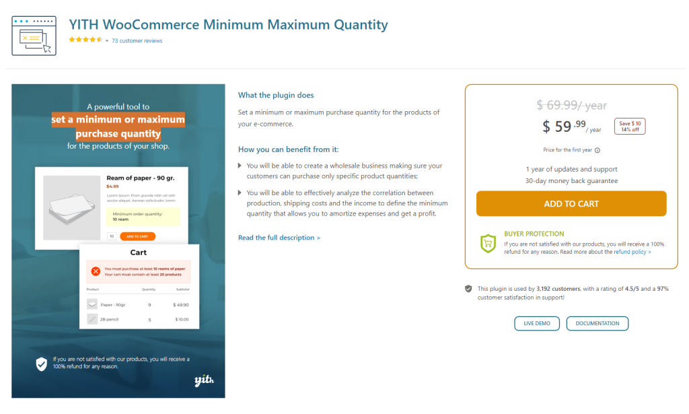Click the 2B pencil product thumbnail
The width and height of the screenshot is (689, 414).
[x=92, y=319]
